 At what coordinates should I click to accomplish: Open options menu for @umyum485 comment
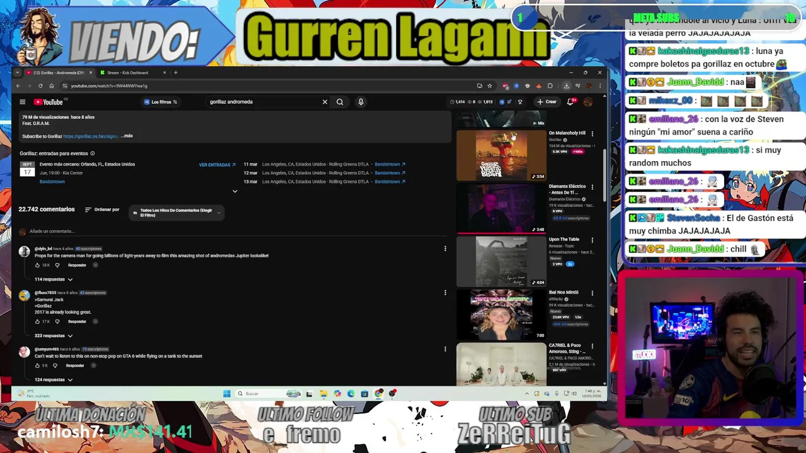click(x=445, y=349)
